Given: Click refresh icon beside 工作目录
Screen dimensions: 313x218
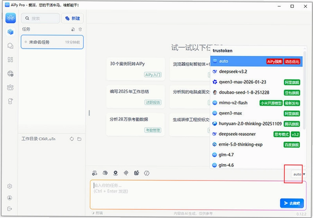Looking at the screenshot, I should [72, 139].
